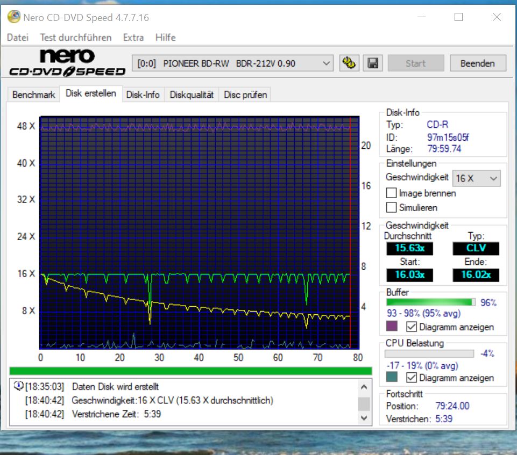517x455 pixels.
Task: Click the info icon beside the 18:35:03 log entry
Action: coord(18,386)
